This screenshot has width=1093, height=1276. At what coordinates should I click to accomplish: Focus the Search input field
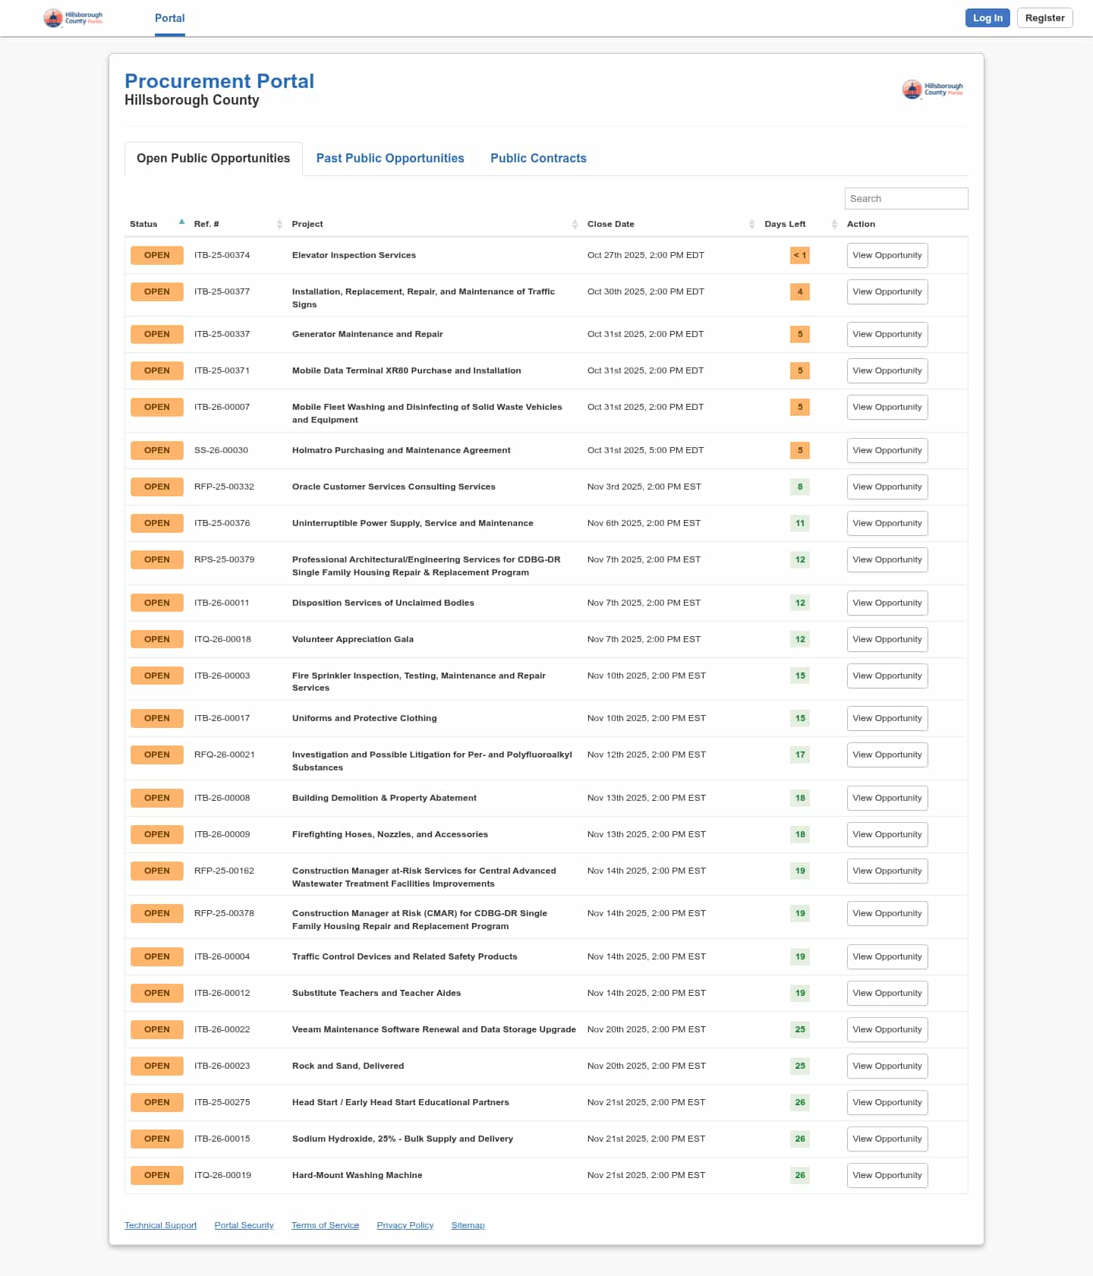pos(906,199)
